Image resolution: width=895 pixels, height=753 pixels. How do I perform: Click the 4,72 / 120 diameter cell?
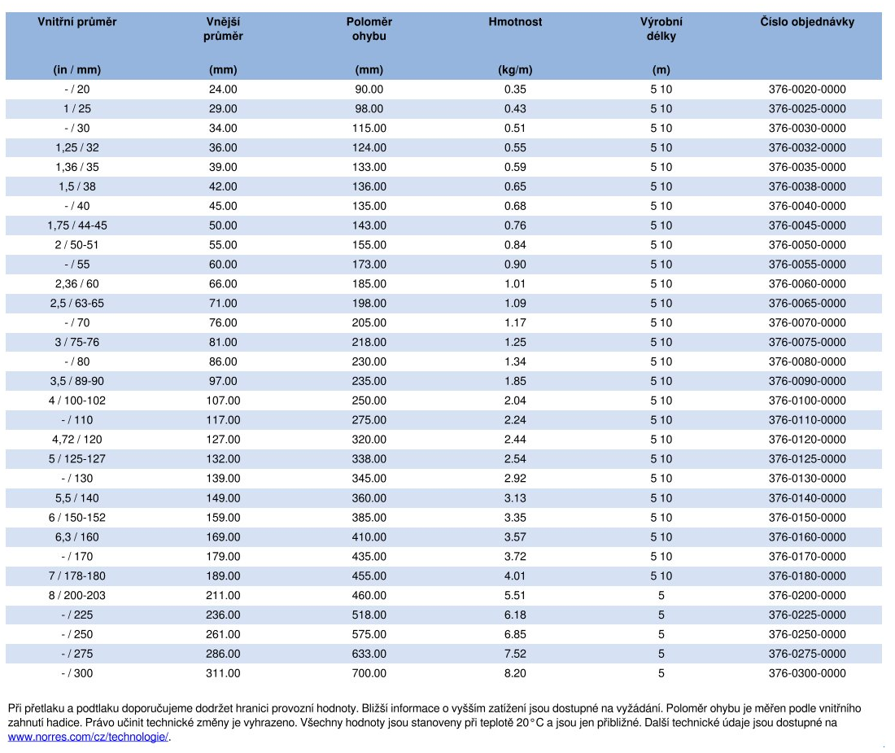coord(77,440)
